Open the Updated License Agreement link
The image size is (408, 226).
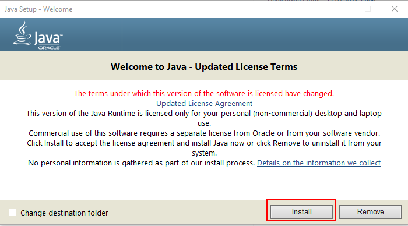tap(204, 104)
